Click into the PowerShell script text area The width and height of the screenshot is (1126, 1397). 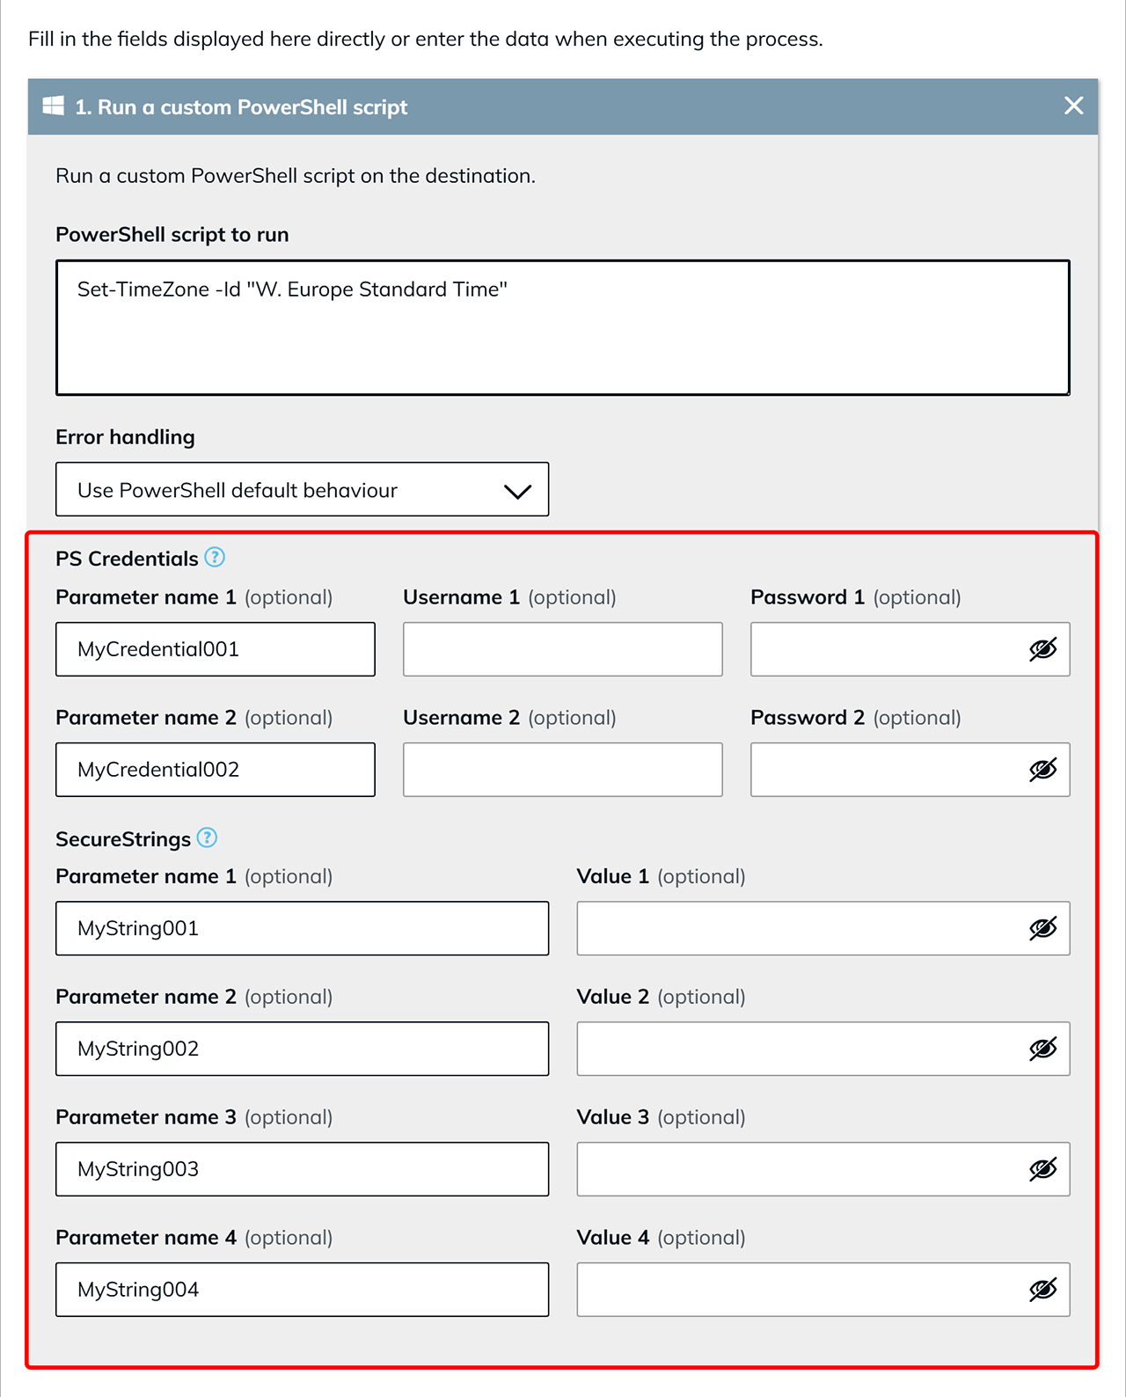coord(563,327)
